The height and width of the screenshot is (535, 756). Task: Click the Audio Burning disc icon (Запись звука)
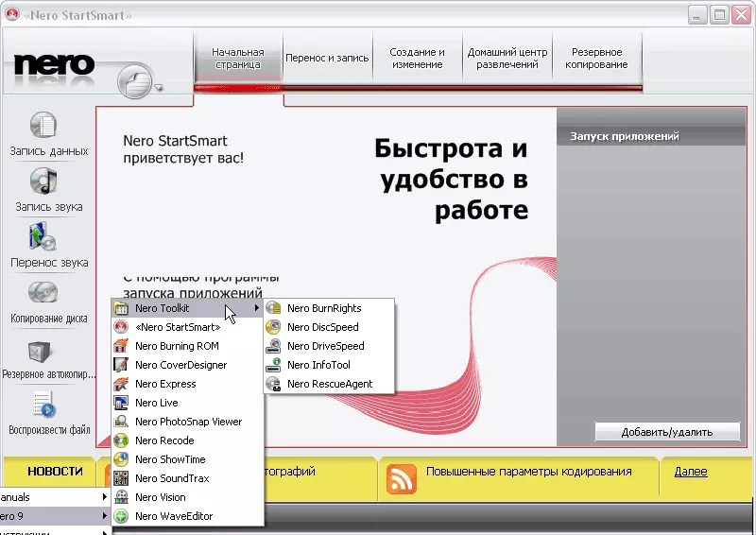click(x=43, y=181)
